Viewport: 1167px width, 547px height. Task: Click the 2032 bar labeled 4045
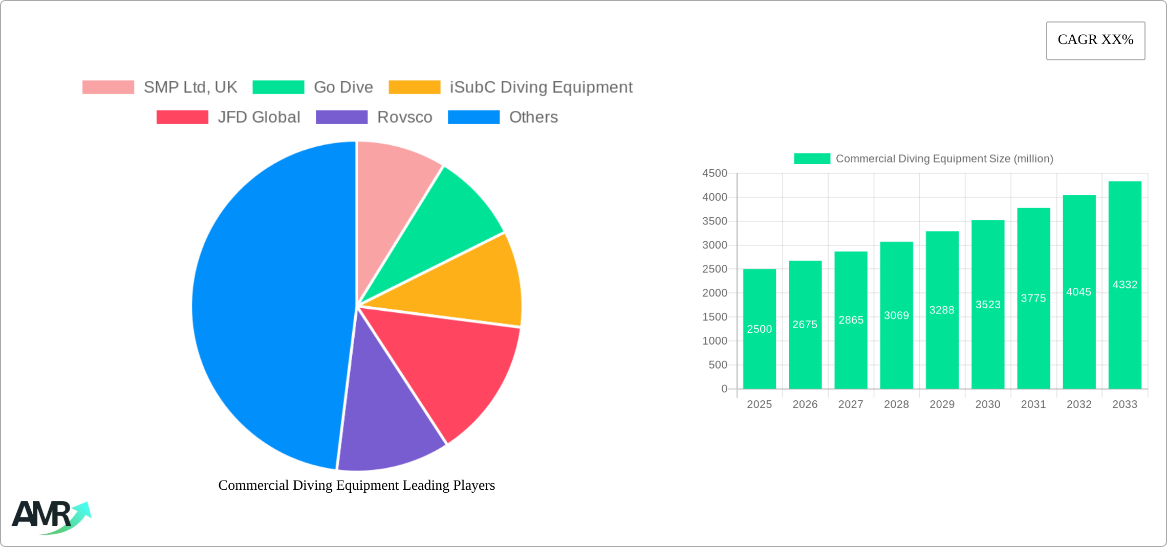[1079, 292]
